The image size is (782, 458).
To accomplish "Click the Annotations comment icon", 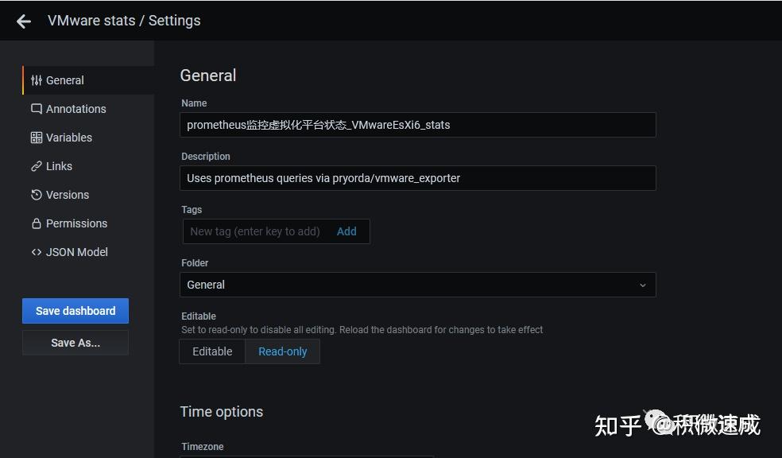I will [37, 109].
